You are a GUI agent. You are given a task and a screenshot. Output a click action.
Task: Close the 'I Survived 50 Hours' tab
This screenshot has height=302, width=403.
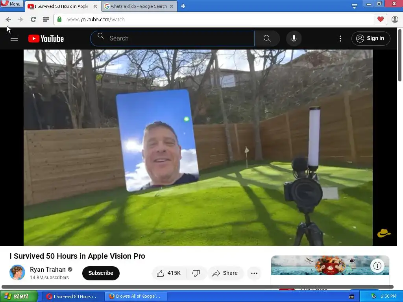(x=95, y=6)
